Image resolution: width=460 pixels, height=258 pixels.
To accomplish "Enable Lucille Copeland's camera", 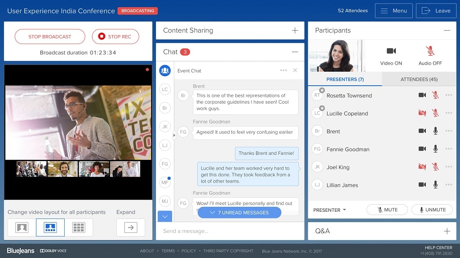I will coord(422,113).
